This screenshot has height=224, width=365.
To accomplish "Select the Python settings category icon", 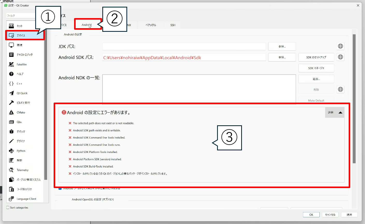I will point(11,151).
